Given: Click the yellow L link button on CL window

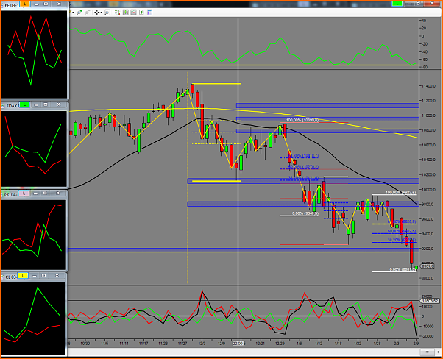Looking at the screenshot, I should click(23, 276).
